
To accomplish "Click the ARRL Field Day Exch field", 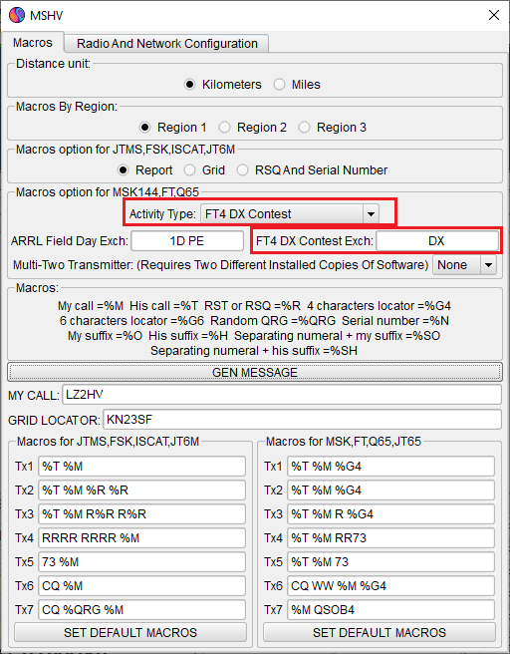I will 187,240.
